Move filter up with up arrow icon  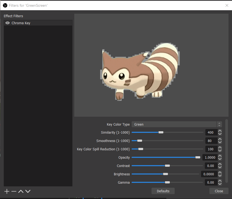[x=21, y=191]
